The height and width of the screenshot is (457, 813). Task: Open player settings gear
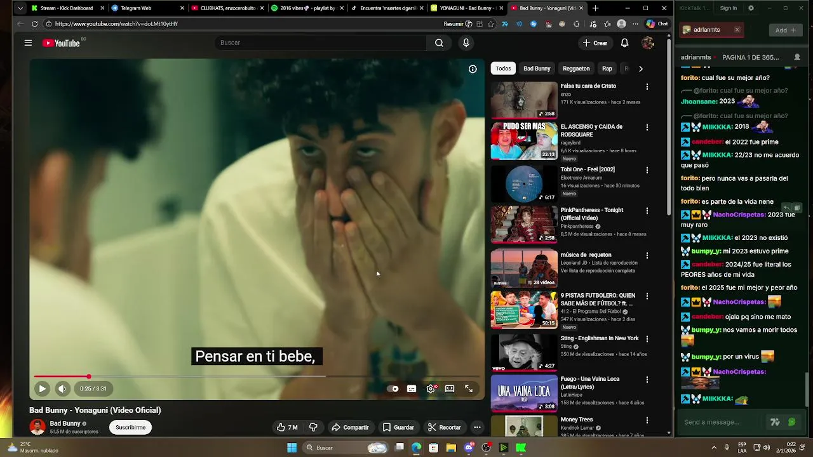pos(431,388)
